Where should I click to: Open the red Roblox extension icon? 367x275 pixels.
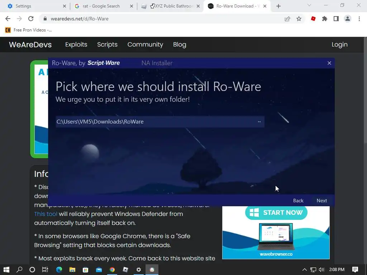(313, 19)
